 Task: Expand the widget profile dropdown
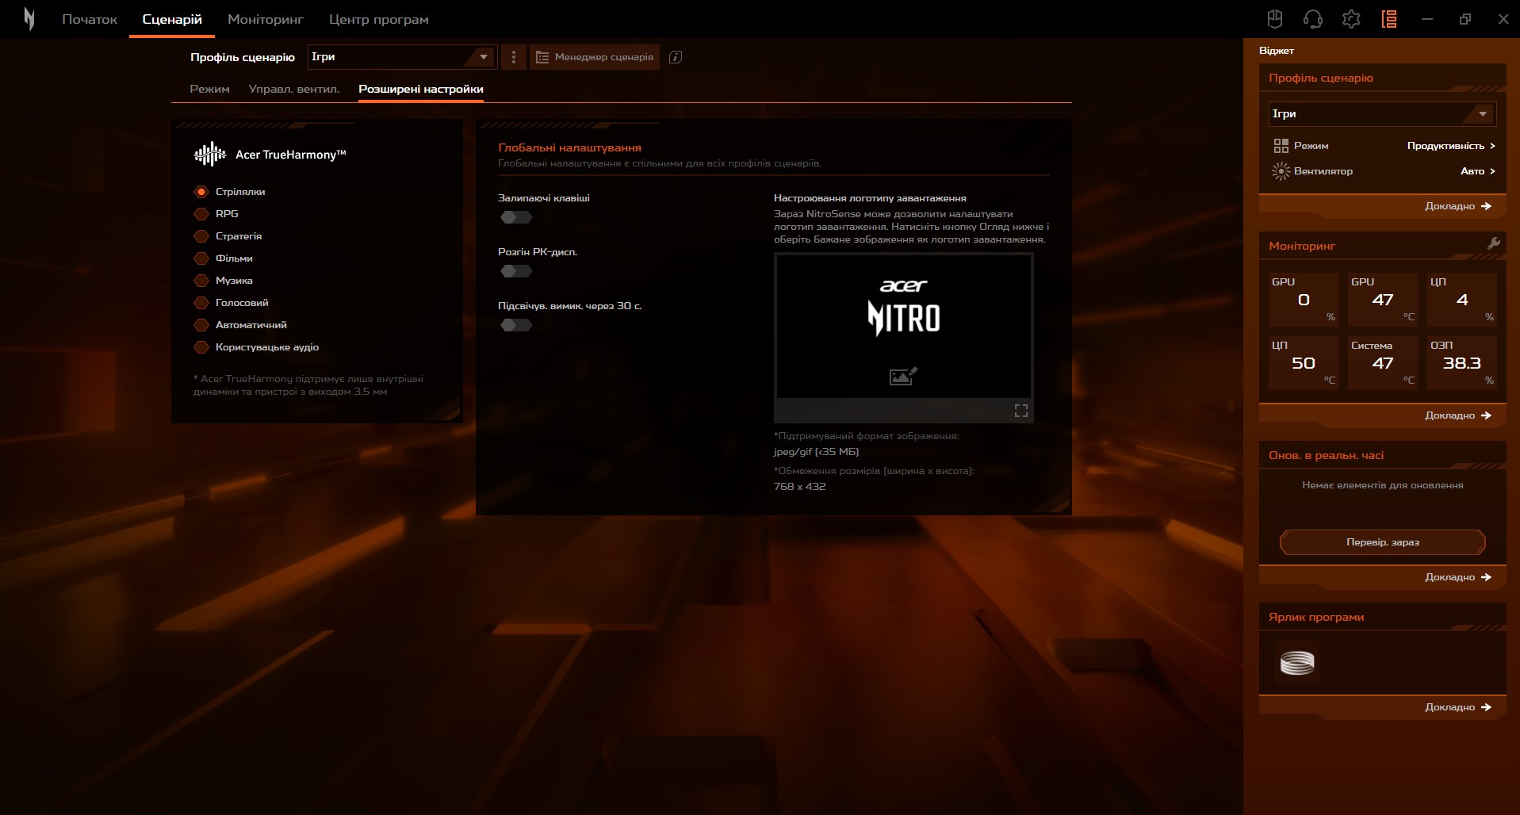(1381, 114)
